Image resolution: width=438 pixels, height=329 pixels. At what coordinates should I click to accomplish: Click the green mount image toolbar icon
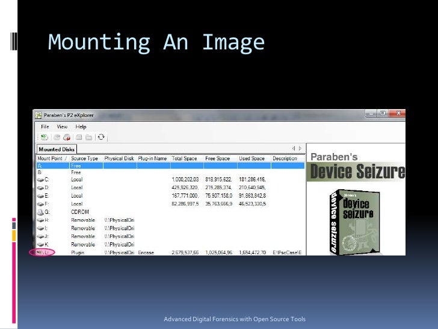45,137
